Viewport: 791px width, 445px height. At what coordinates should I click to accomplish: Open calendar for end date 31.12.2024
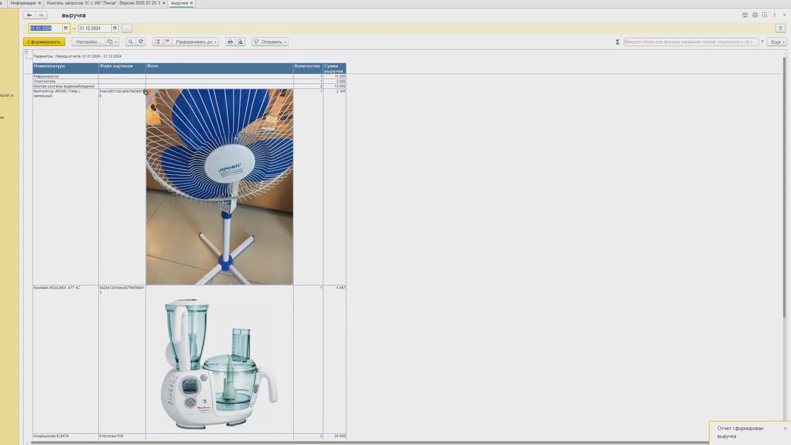click(x=115, y=28)
